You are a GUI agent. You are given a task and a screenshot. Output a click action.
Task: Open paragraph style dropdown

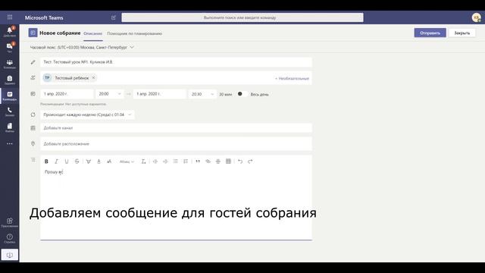coord(127,162)
